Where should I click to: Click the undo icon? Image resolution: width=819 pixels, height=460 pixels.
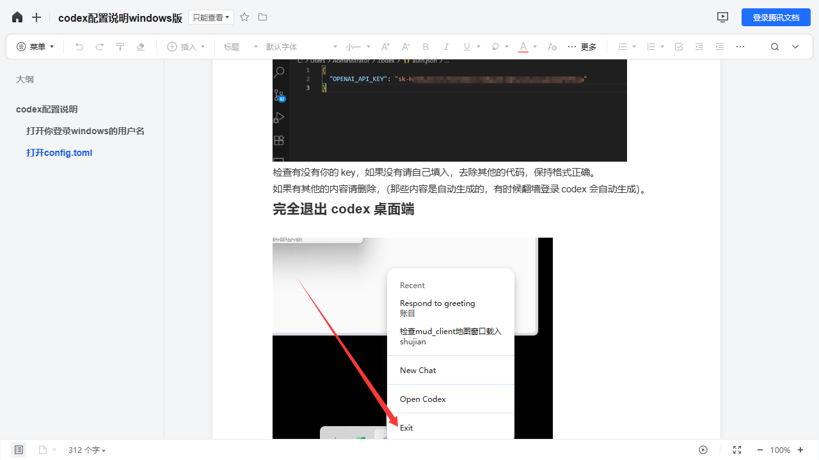click(79, 47)
